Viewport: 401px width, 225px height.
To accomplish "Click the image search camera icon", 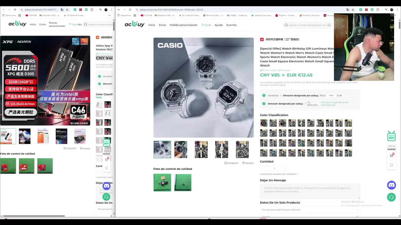I will pyautogui.click(x=329, y=25).
